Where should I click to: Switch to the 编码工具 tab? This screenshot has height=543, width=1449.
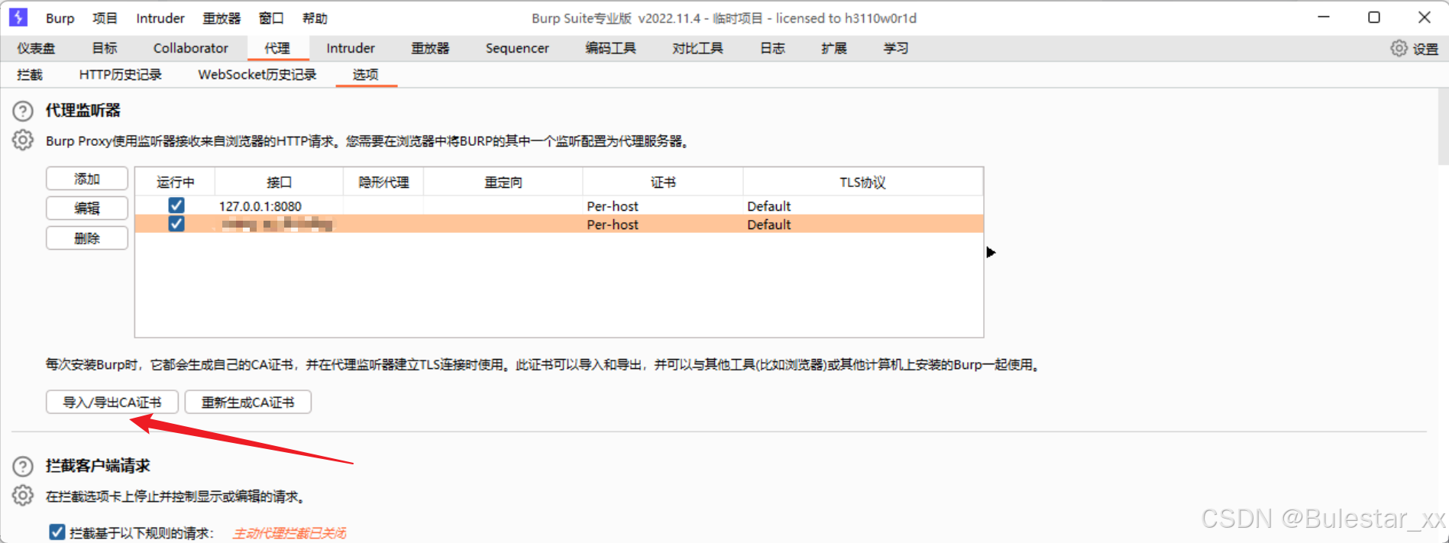click(x=610, y=48)
